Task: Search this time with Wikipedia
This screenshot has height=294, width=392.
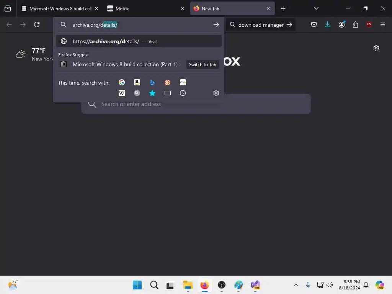Action: pos(122,93)
